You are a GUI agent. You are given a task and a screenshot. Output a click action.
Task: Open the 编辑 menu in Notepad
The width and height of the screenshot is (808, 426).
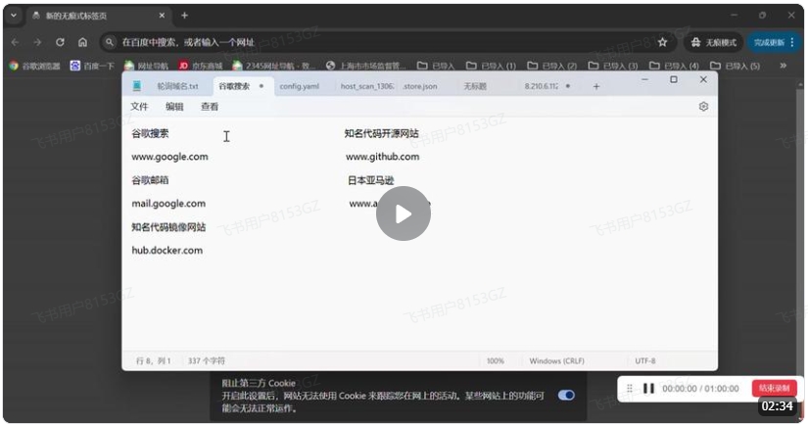174,107
